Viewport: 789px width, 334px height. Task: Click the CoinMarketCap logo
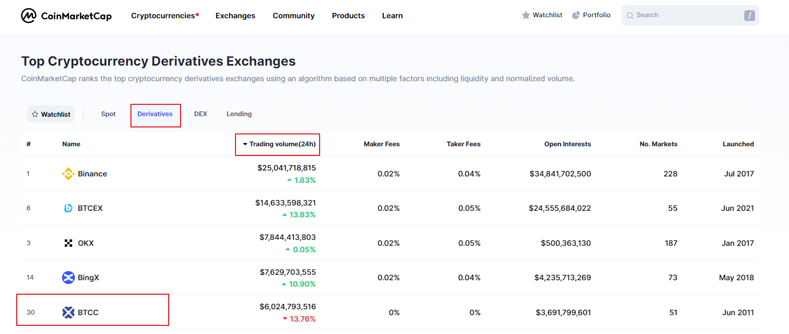pos(66,16)
